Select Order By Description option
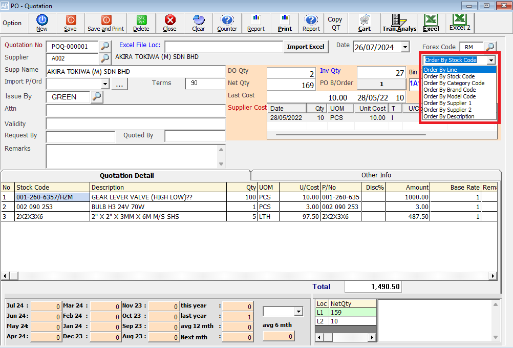 click(x=459, y=116)
